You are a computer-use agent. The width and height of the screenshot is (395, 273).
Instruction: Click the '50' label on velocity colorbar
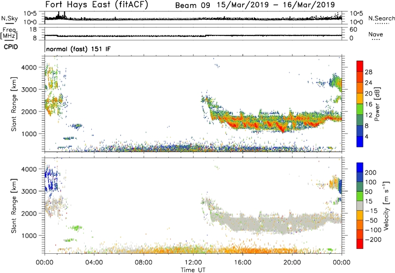tap(368, 192)
